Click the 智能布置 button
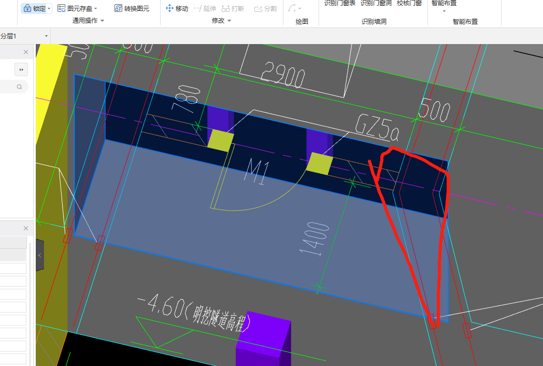 coord(444,3)
